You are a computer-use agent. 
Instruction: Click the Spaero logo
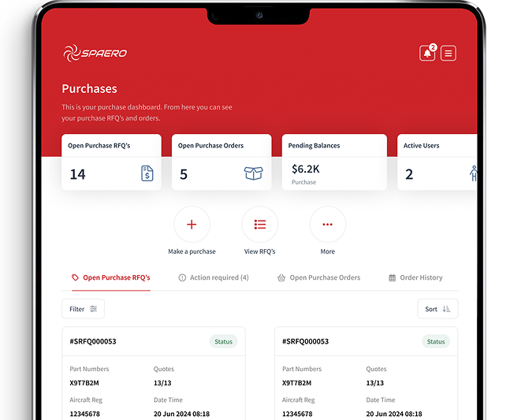(95, 53)
